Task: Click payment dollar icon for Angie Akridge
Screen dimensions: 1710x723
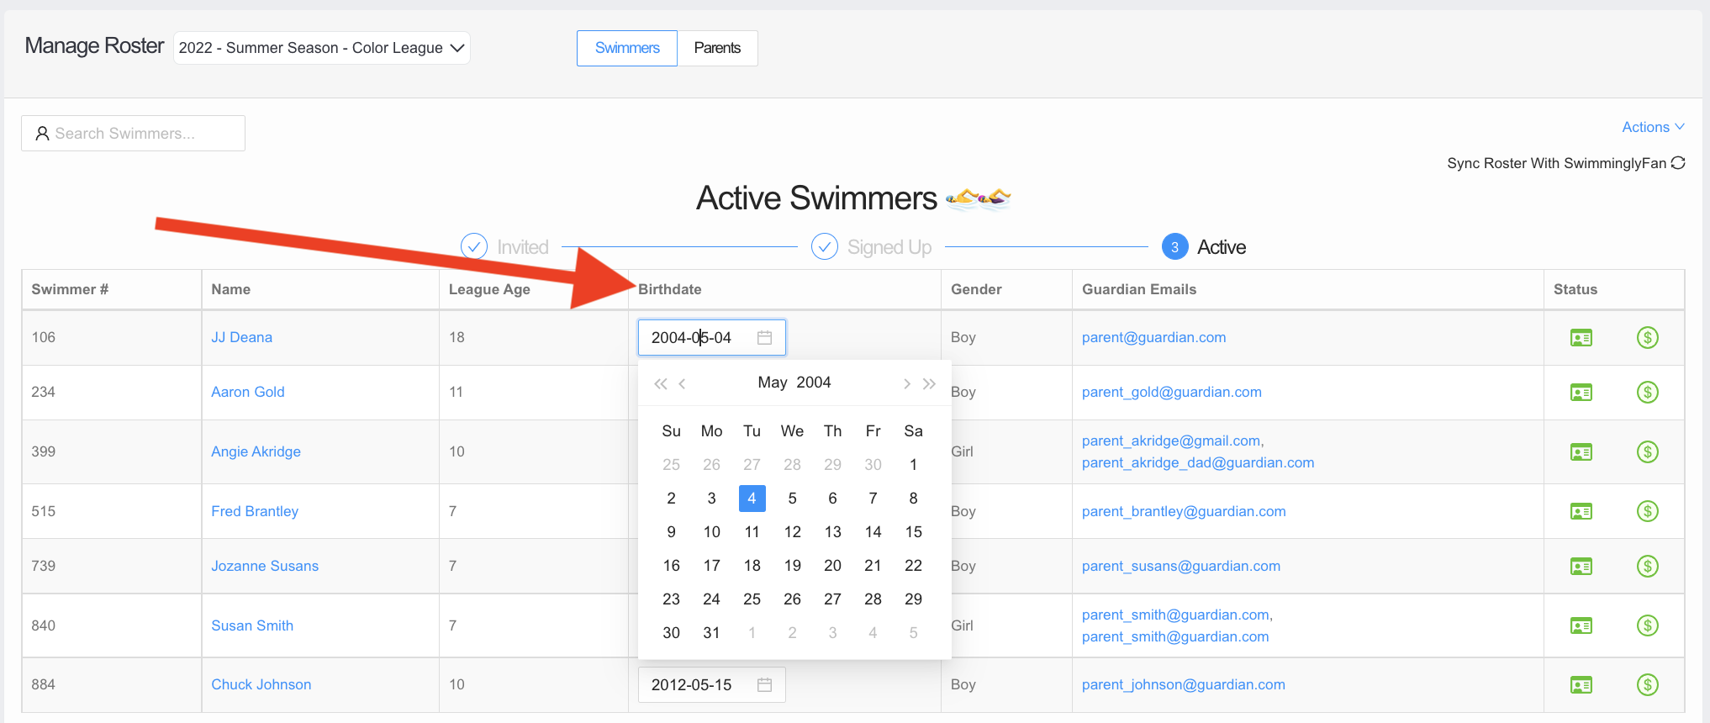Action: (x=1648, y=452)
